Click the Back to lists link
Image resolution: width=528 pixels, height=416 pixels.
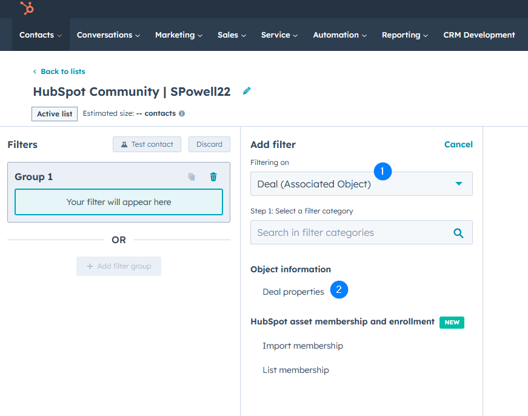[x=62, y=72]
